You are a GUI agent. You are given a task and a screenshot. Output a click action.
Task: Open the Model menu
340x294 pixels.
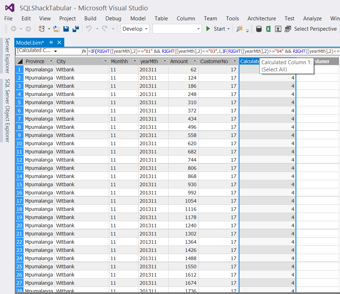tap(138, 19)
